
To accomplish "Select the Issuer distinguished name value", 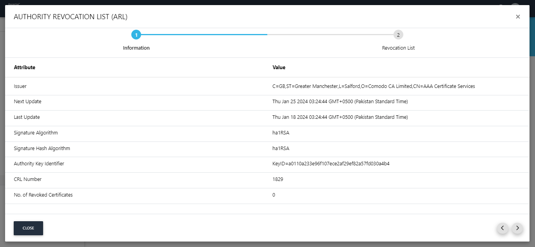I will [374, 86].
